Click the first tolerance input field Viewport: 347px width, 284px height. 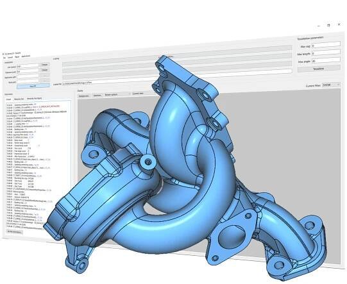(x=28, y=66)
